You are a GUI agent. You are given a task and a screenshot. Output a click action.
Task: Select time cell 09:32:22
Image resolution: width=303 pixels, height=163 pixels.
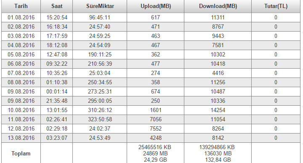tap(57, 64)
